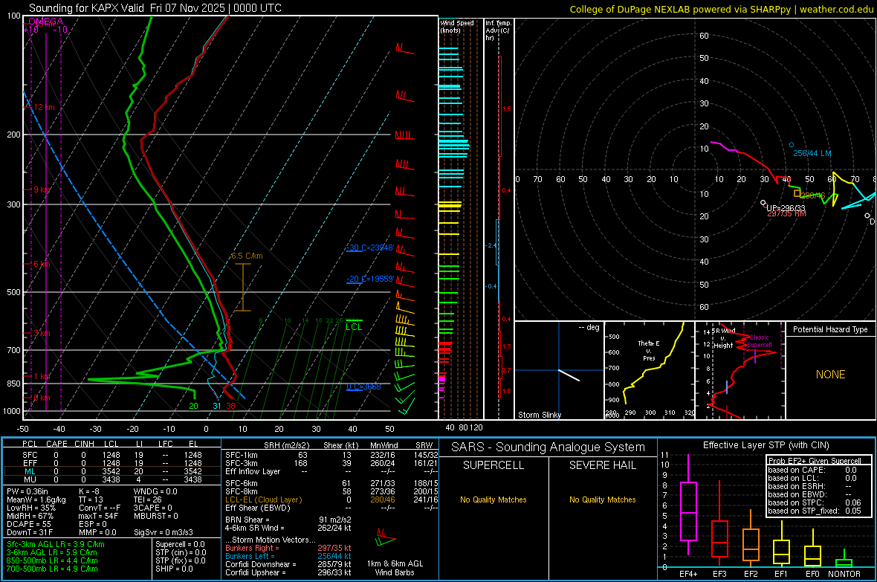Screen dimensions: 877x582
Task: Click the Storm Slinky label
Action: (x=539, y=415)
